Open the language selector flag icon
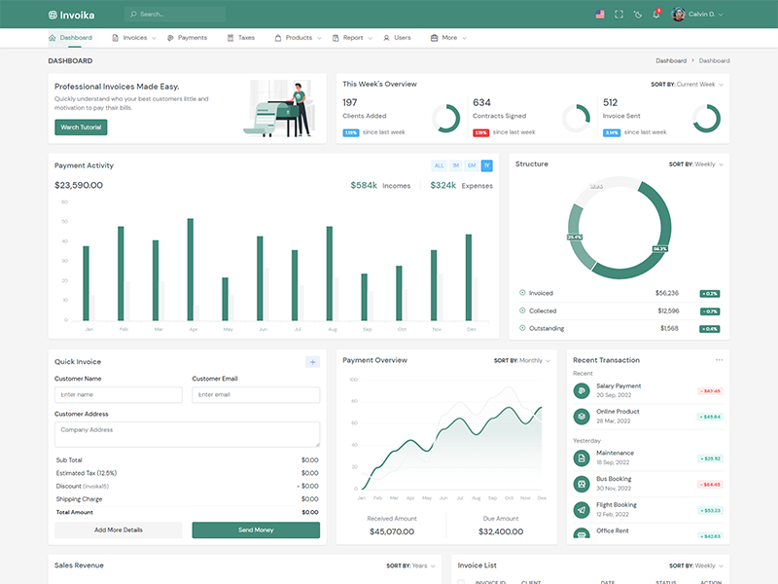This screenshot has width=778, height=584. [x=599, y=15]
